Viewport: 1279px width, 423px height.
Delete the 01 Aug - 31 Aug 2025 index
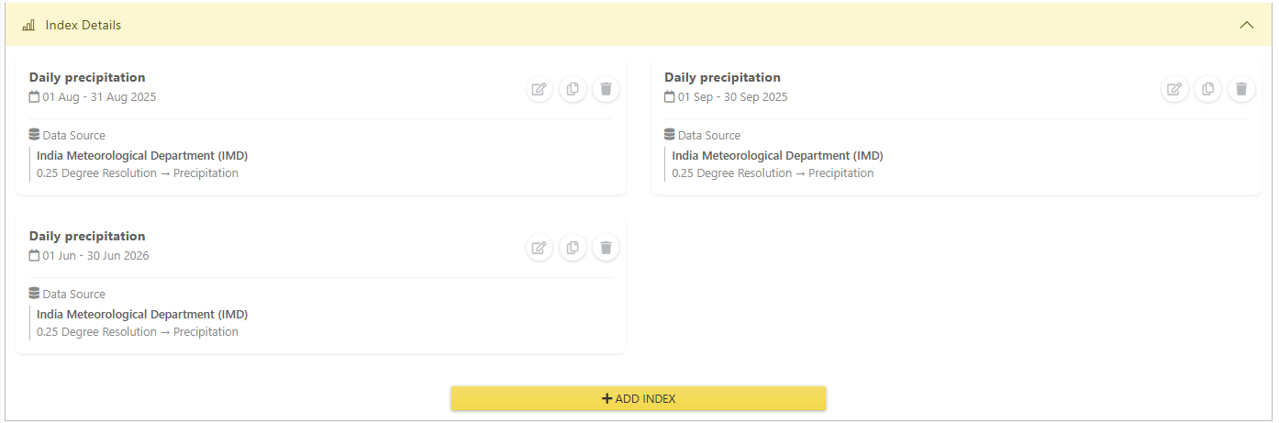pyautogui.click(x=606, y=89)
